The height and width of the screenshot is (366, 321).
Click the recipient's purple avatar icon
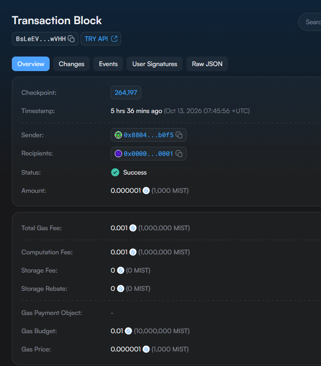tap(118, 154)
